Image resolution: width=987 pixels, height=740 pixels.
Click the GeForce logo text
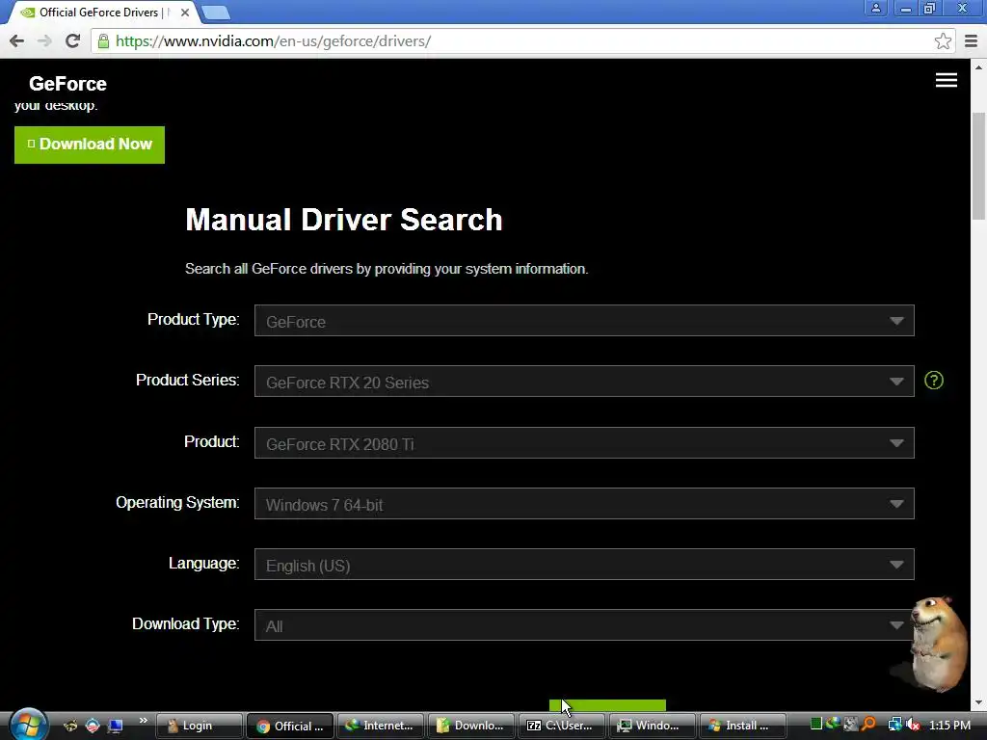point(68,84)
